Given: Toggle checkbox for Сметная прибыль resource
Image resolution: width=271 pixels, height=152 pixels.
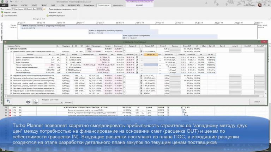Looking at the screenshot, I should (137, 70).
